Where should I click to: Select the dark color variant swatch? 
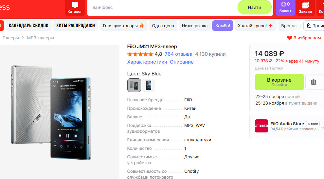coord(148,85)
